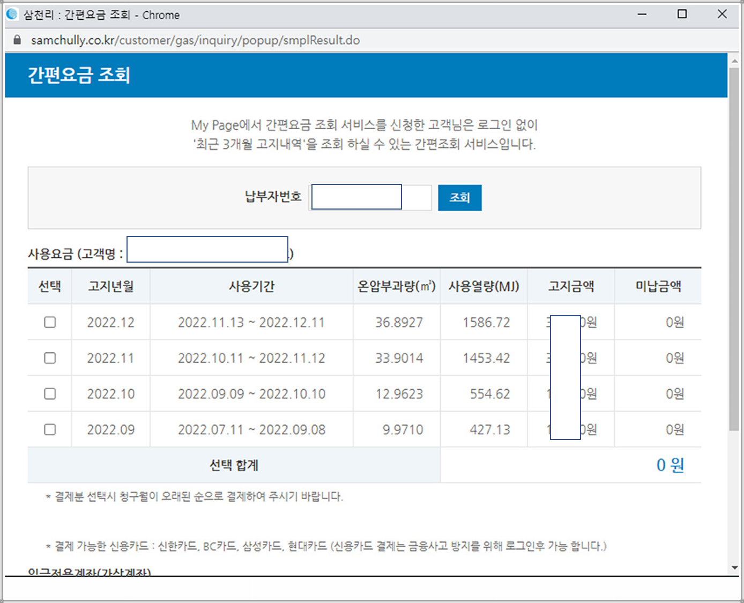Click the 선택 column header
The width and height of the screenshot is (744, 603).
[50, 286]
